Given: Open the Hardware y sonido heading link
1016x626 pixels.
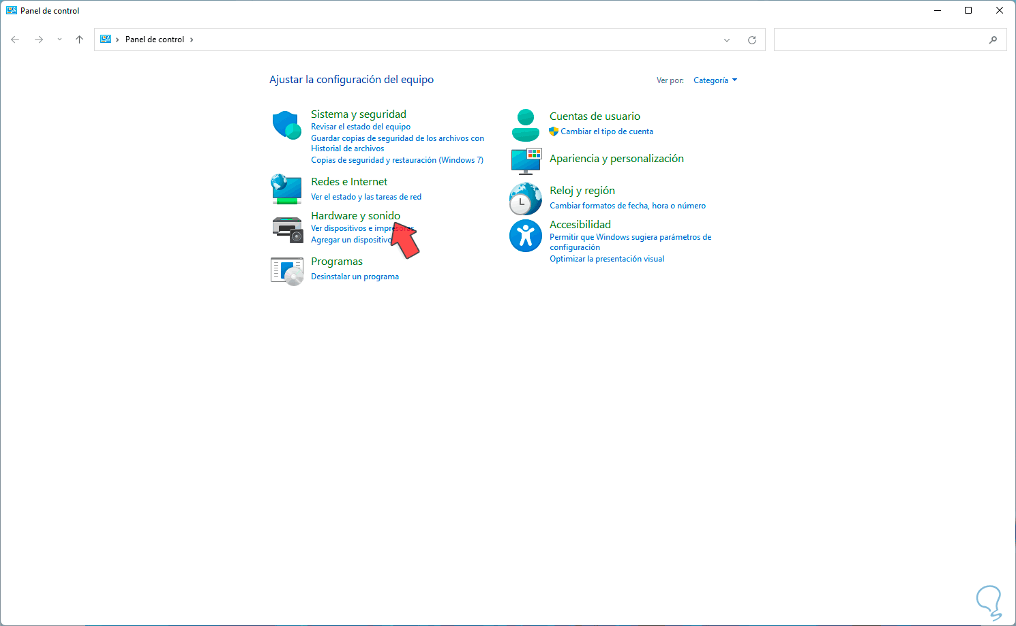Looking at the screenshot, I should [x=355, y=216].
